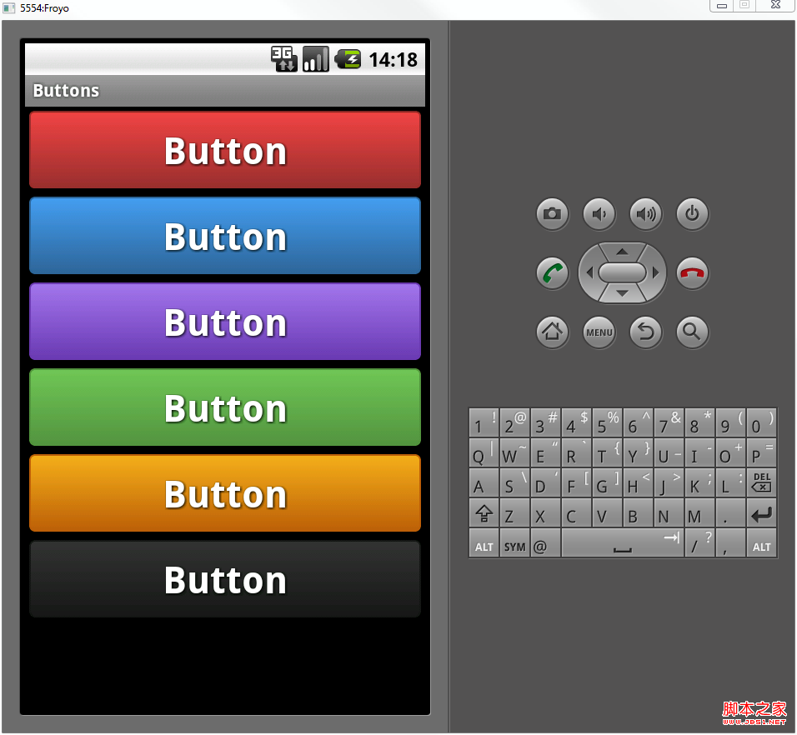Click the D-pad right arrow

coord(656,272)
